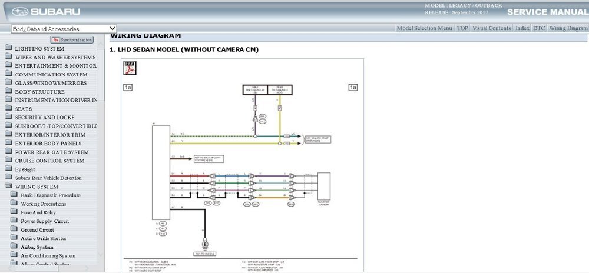This screenshot has width=589, height=273.
Task: Click the EyeSight folder icon
Action: tap(8, 169)
